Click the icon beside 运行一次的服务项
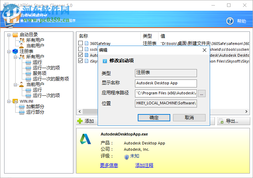This screenshot has width=253, height=178. tap(28, 79)
